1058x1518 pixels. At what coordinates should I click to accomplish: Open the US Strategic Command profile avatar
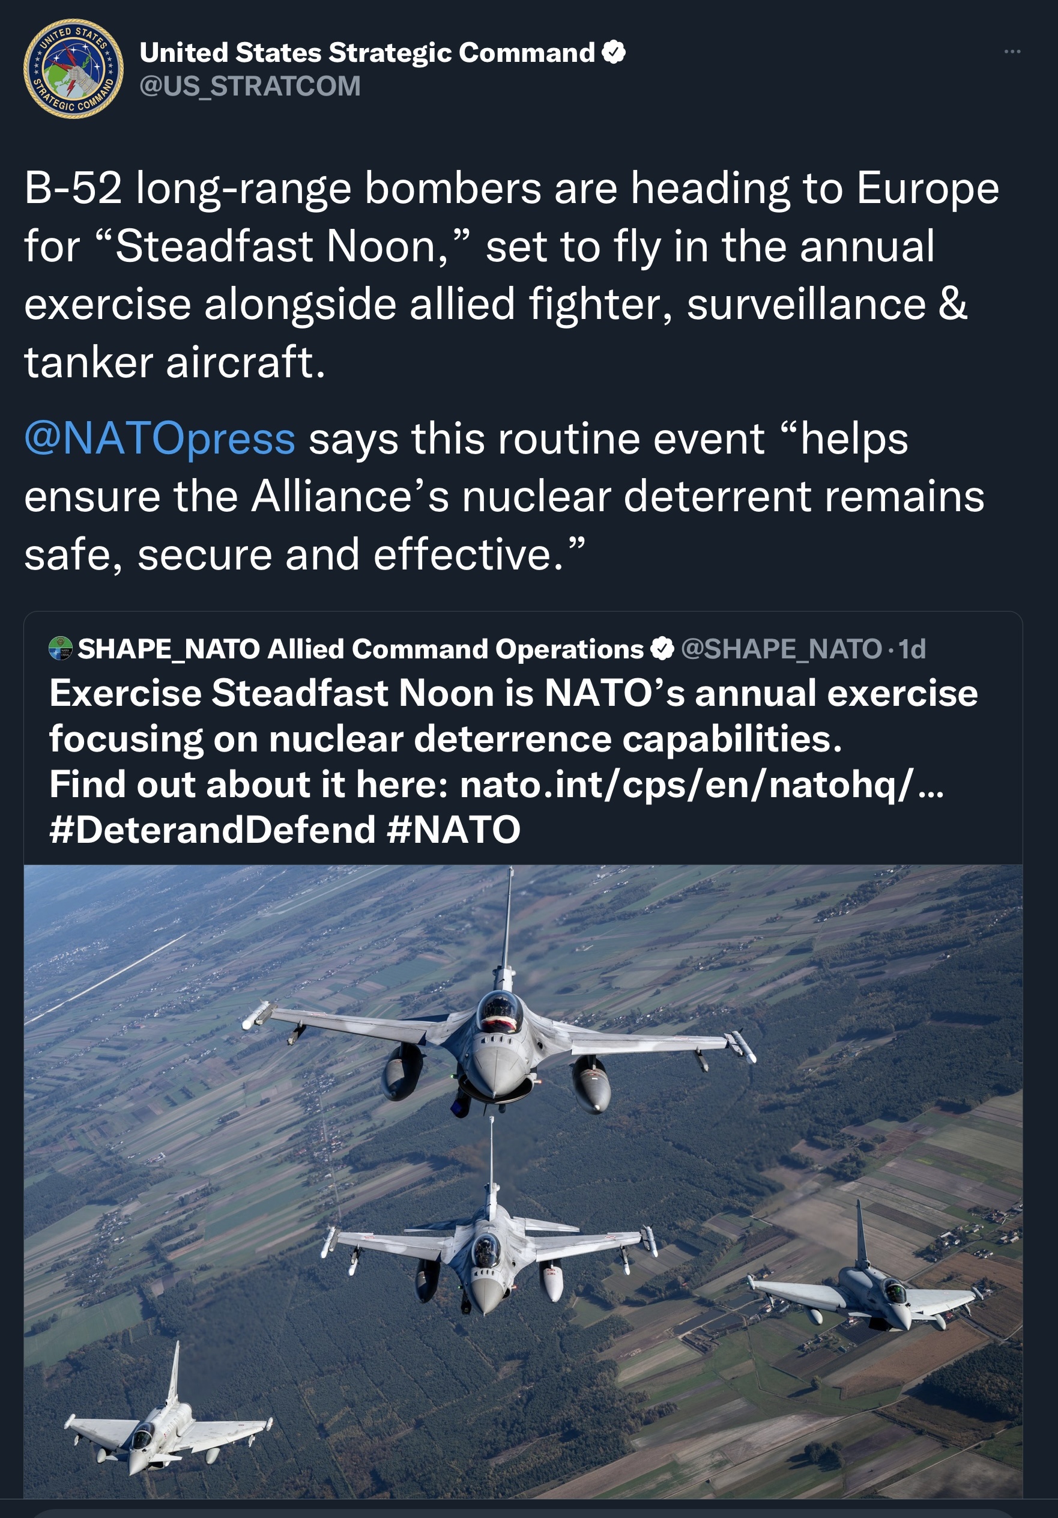73,68
